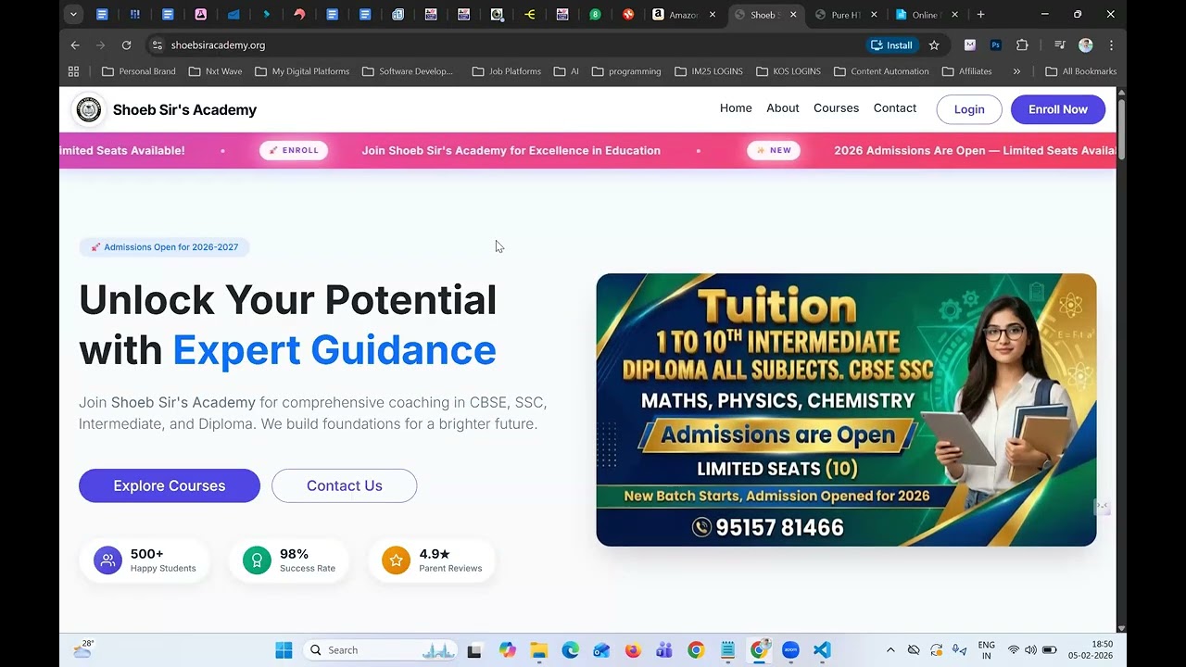Open the tab search dropdown arrow
1186x667 pixels.
click(x=73, y=14)
